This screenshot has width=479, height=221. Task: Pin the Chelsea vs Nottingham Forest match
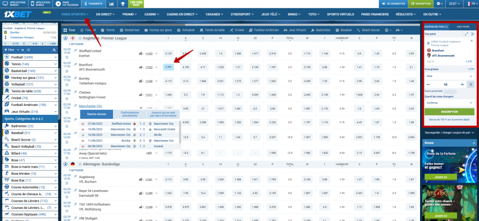(75, 92)
